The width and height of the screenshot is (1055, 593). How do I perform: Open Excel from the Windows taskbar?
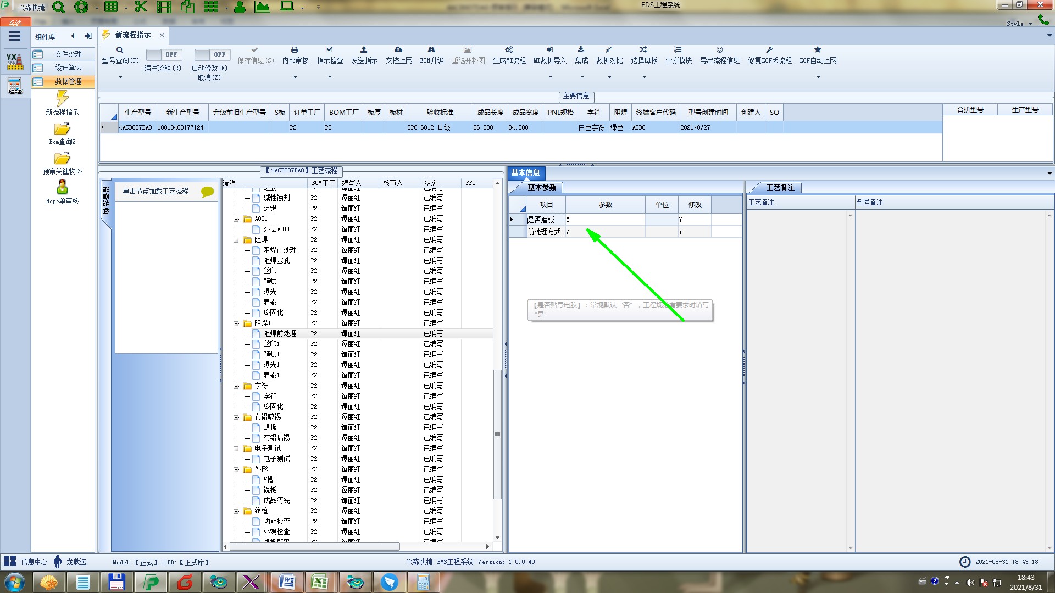[320, 582]
